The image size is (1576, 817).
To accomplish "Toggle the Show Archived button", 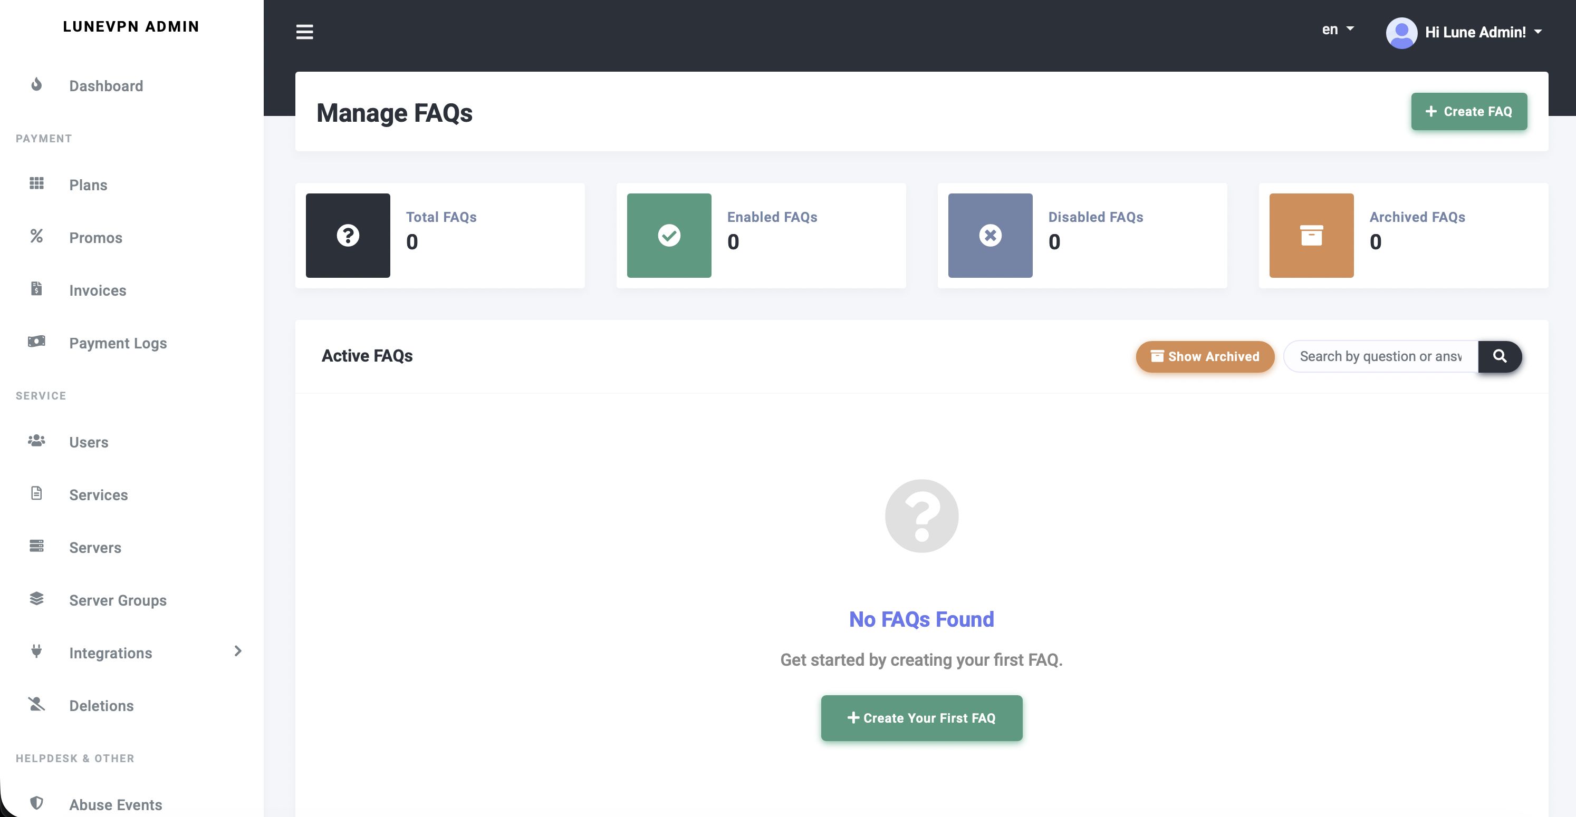I will tap(1205, 356).
